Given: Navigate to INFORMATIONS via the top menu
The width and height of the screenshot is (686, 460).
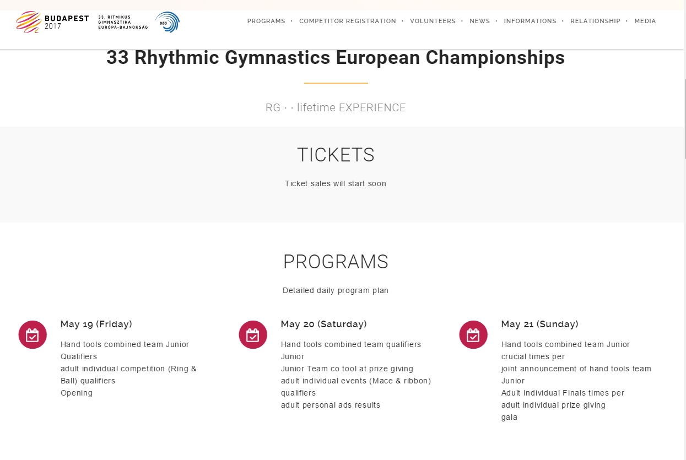Looking at the screenshot, I should click(x=530, y=21).
